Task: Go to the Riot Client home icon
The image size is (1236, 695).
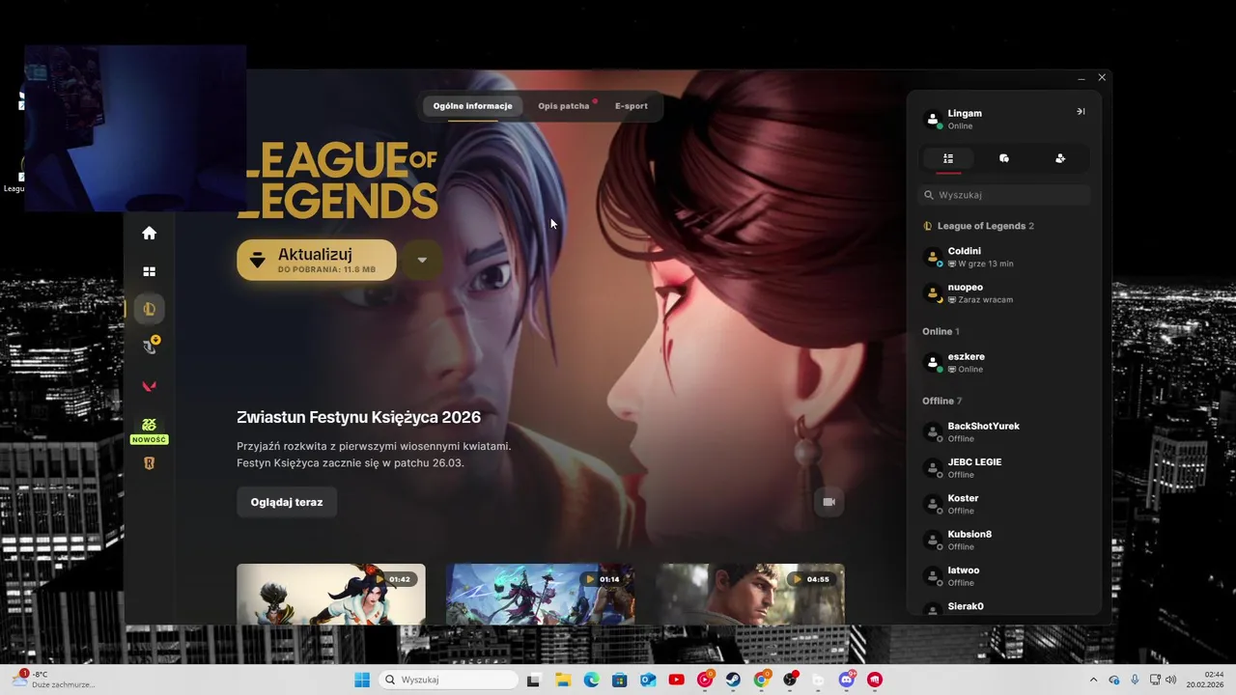Action: click(149, 233)
